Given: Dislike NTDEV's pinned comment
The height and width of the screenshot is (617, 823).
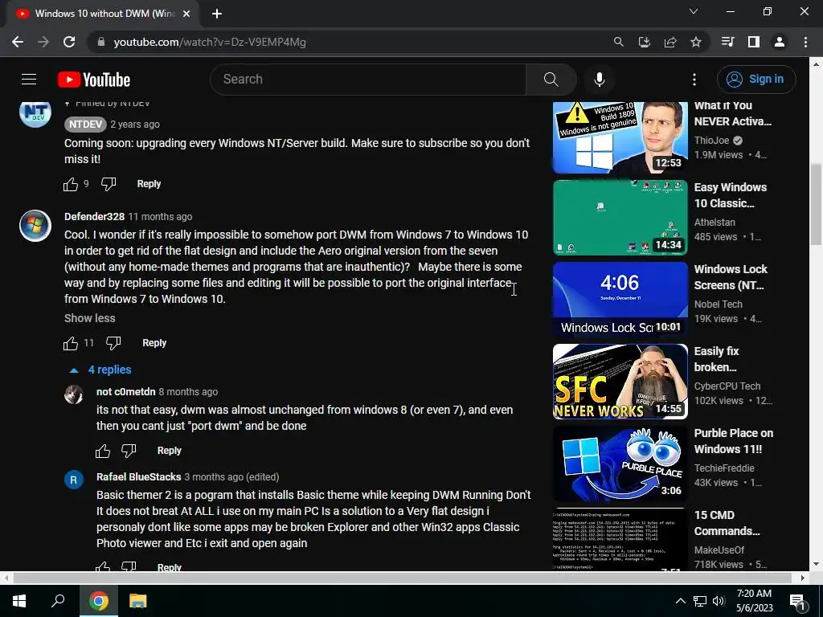Looking at the screenshot, I should pos(109,184).
